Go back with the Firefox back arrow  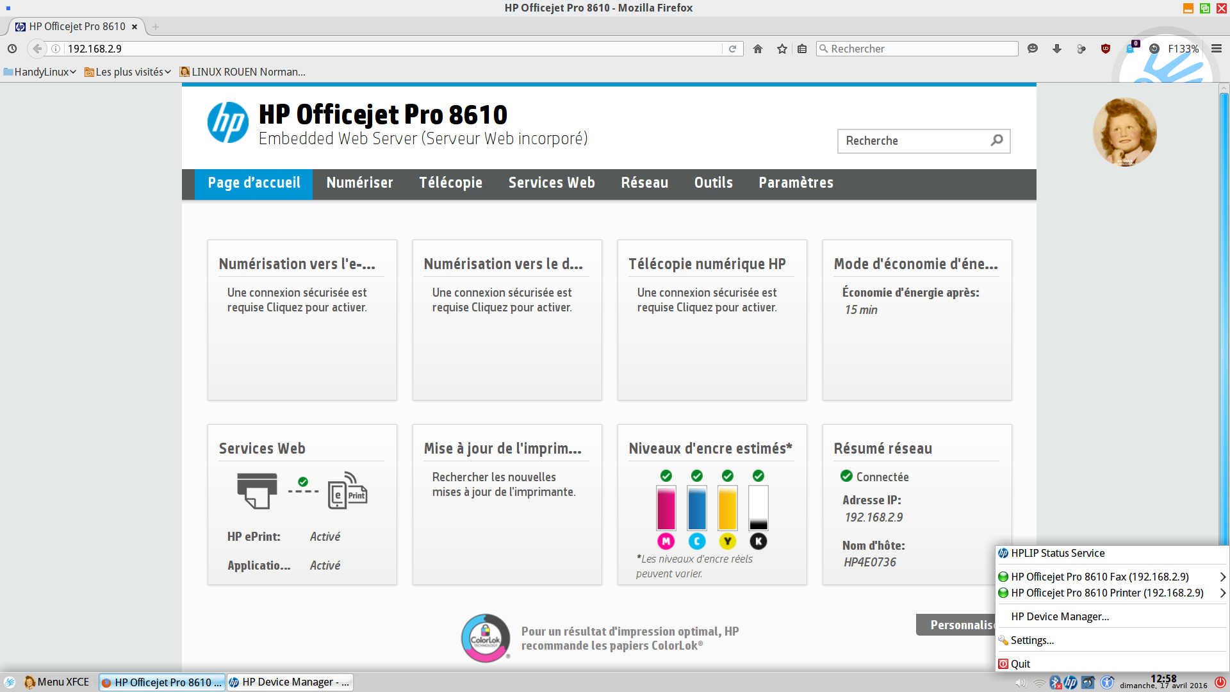(37, 49)
